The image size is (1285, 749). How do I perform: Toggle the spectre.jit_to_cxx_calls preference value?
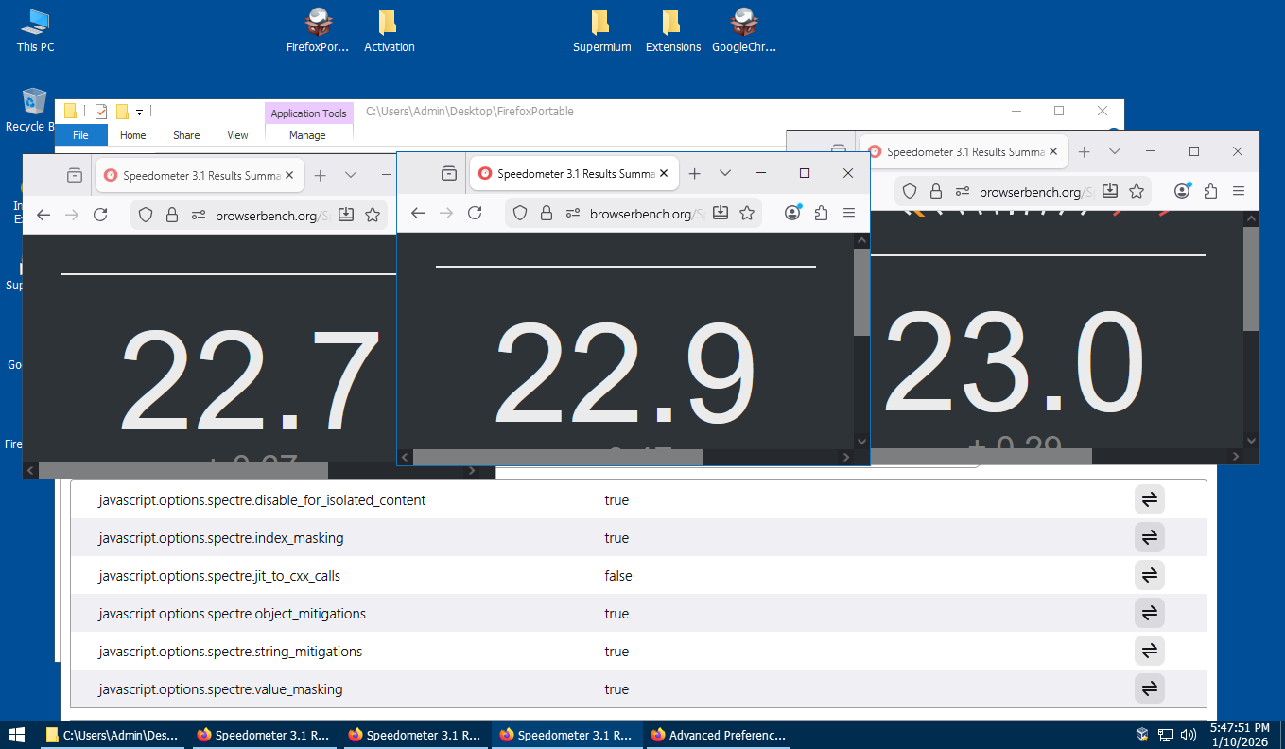1149,576
